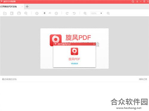Click the 旋风PDF logo in About dialog

74,51
